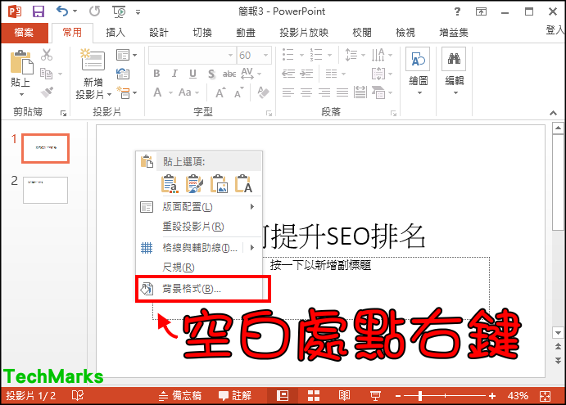This screenshot has height=405, width=566.
Task: Click the copy icon in clipboard group
Action: [46, 74]
